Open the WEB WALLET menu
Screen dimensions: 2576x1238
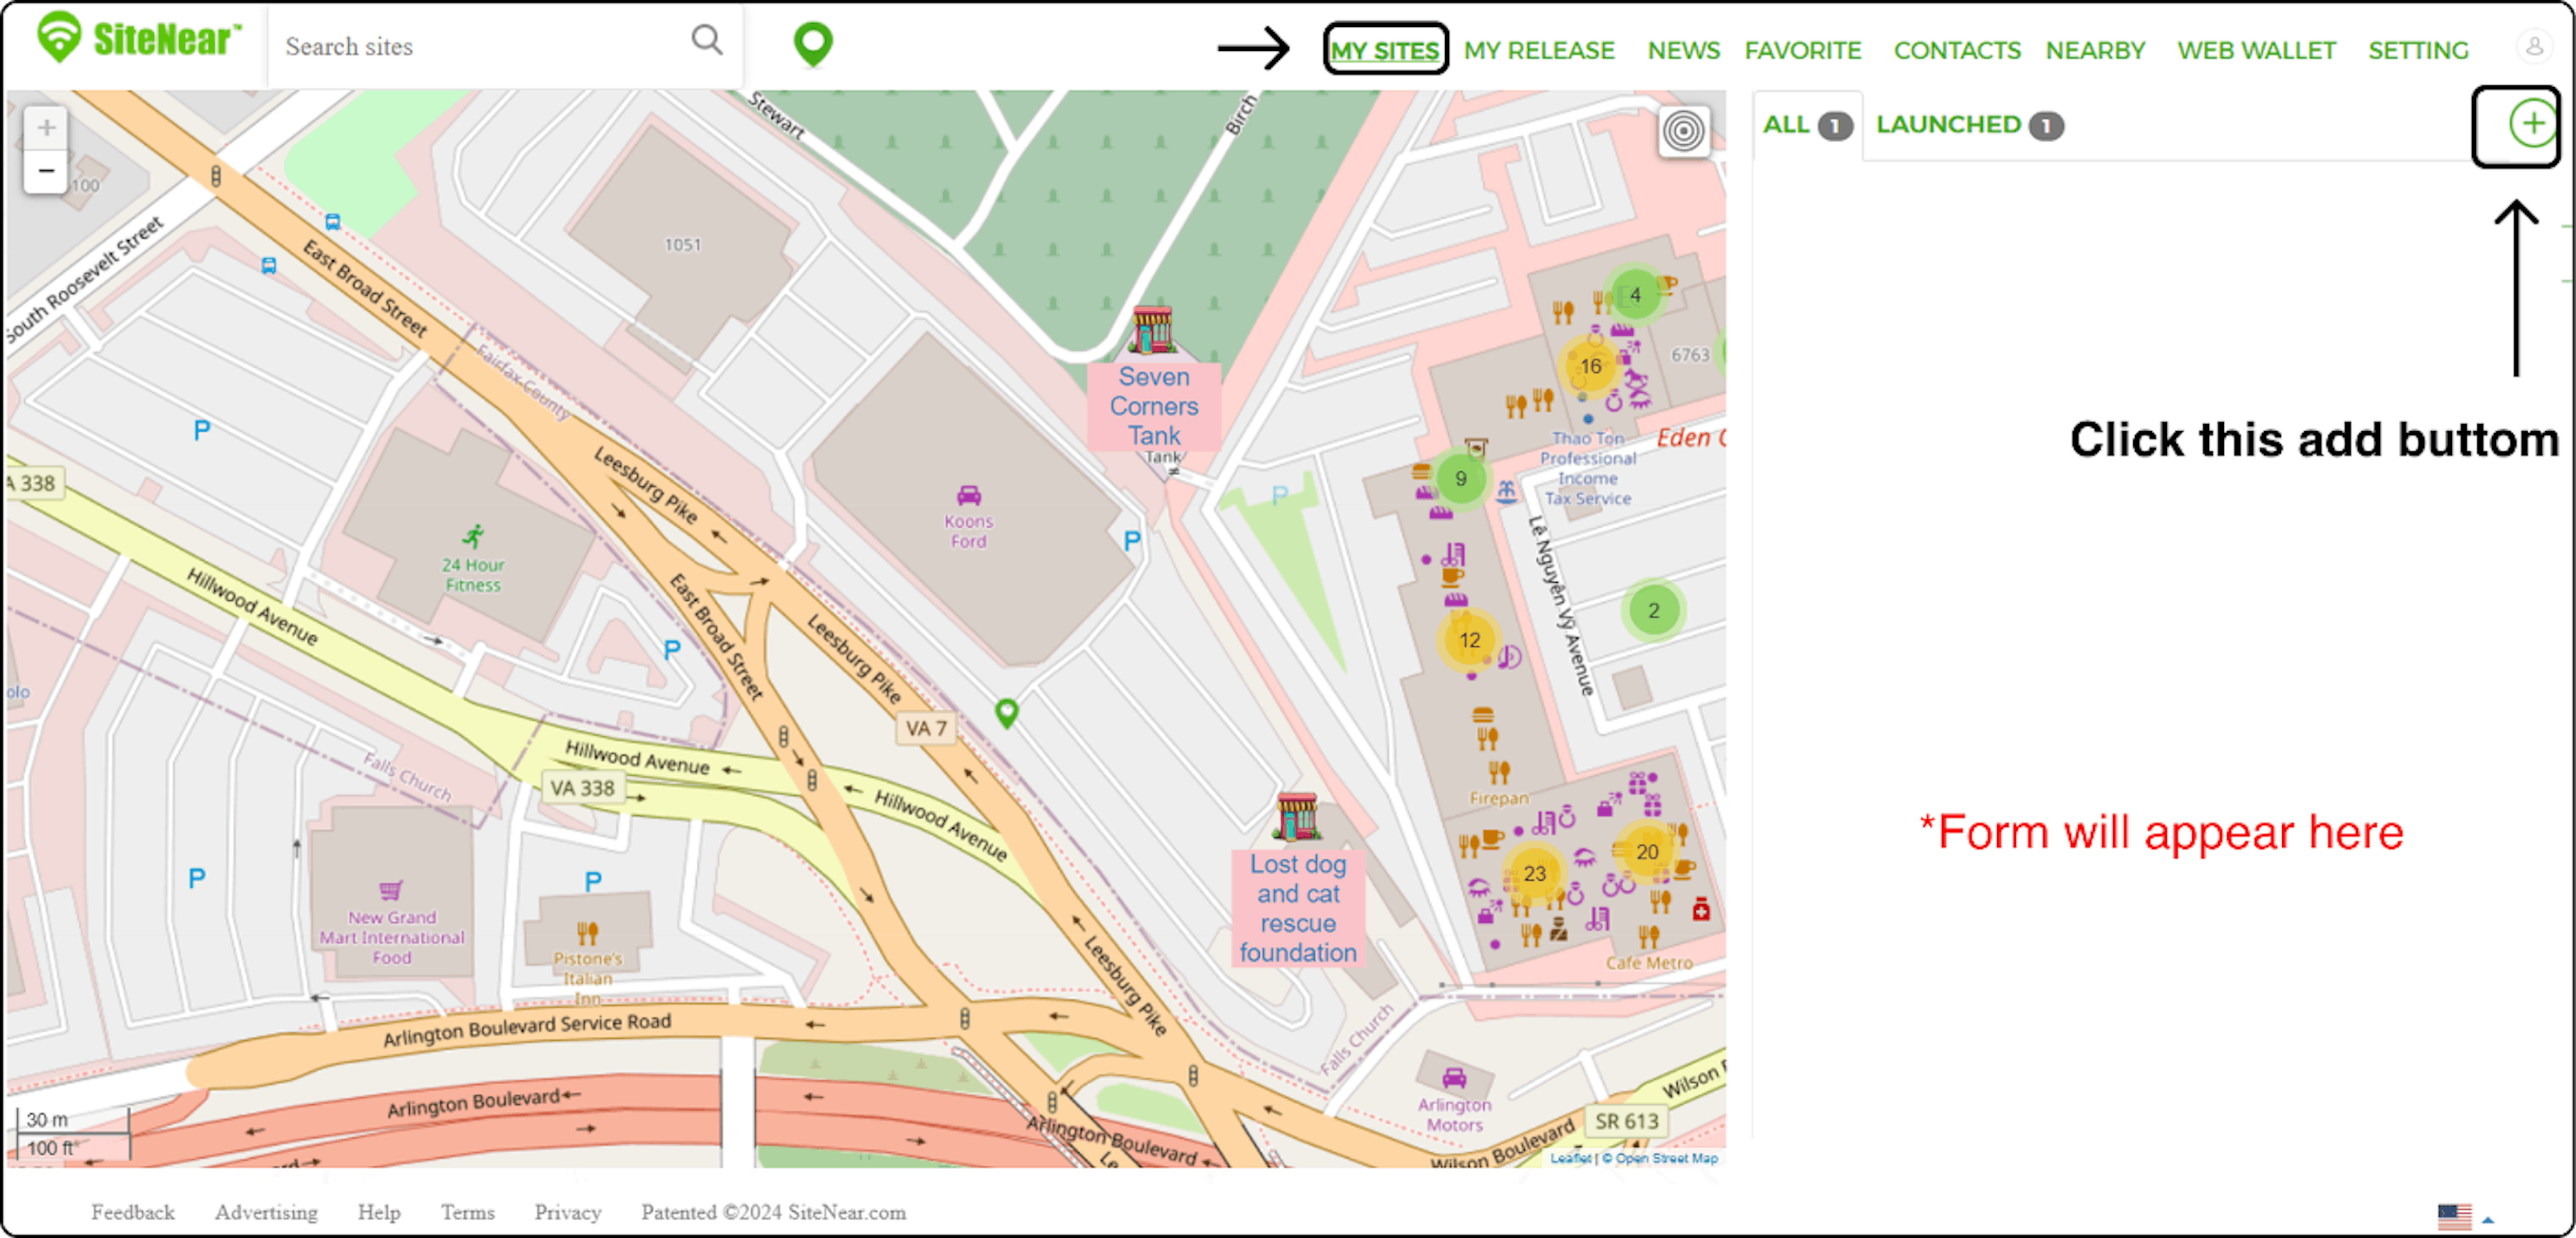click(2256, 50)
